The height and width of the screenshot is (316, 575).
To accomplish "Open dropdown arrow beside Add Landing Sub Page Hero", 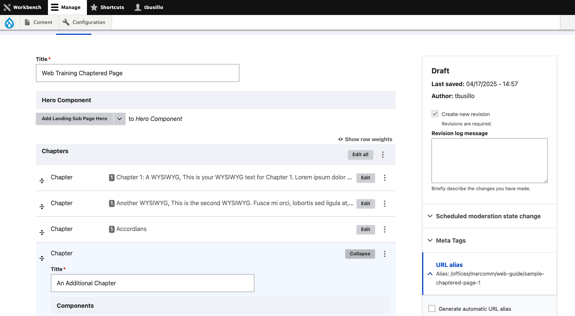I will (119, 119).
